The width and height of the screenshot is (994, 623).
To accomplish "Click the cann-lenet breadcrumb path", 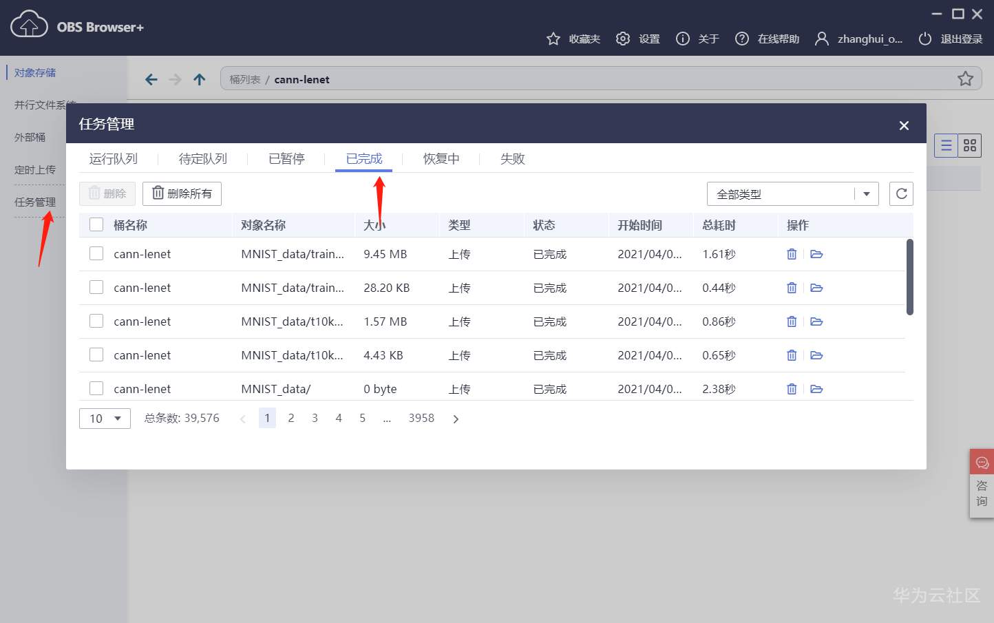I will point(302,79).
